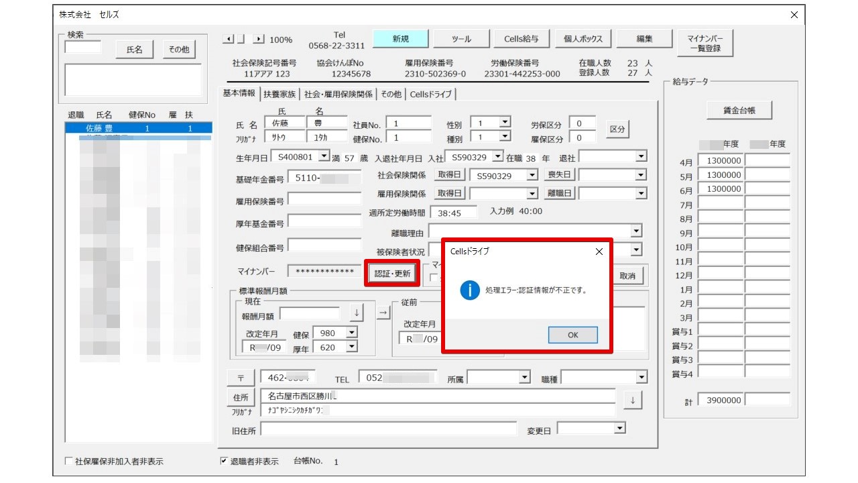Click the 旧住所 input field
Screen dimensions: 858x483
(388, 429)
